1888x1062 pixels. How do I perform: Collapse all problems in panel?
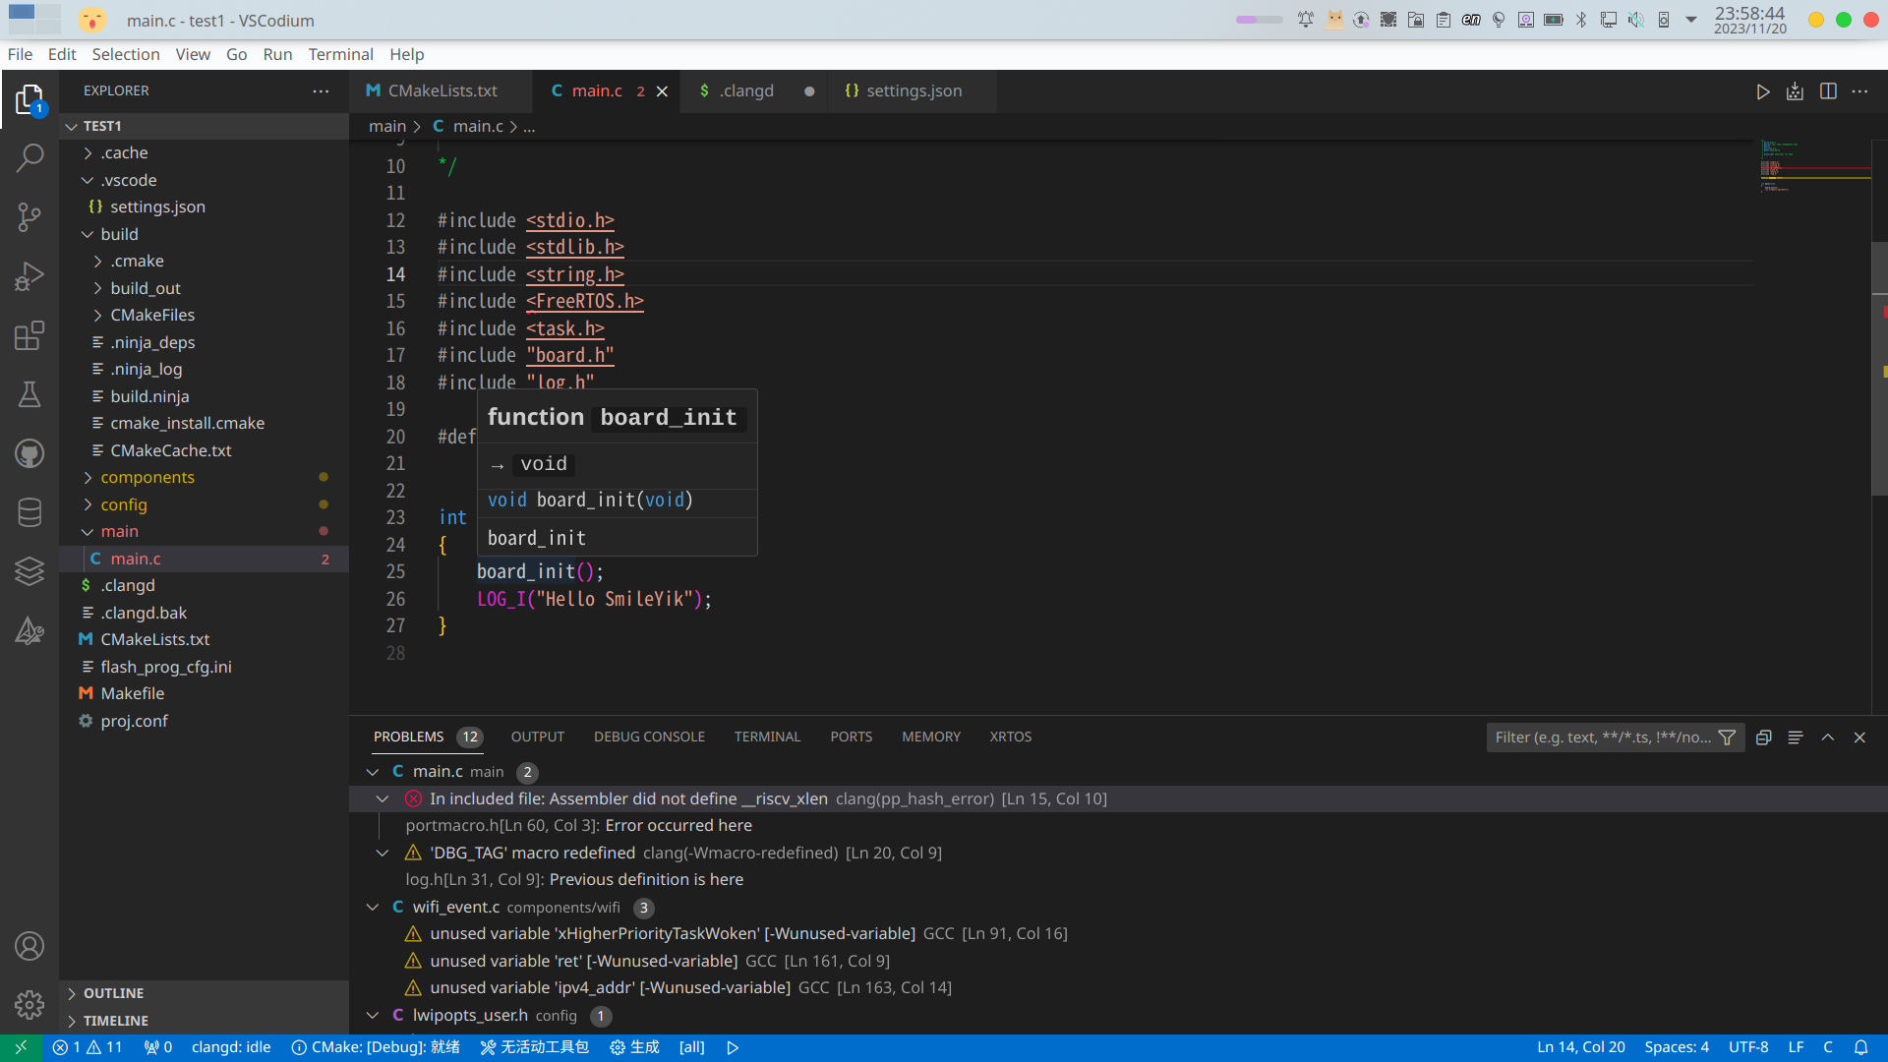(1763, 737)
